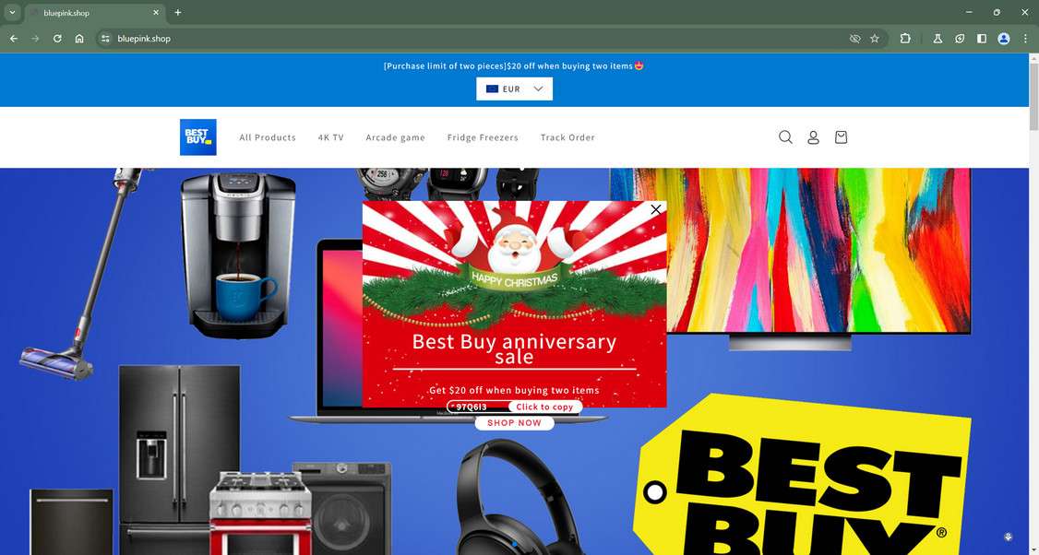The height and width of the screenshot is (555, 1039).
Task: Toggle the browser side panel icon
Action: 982,39
